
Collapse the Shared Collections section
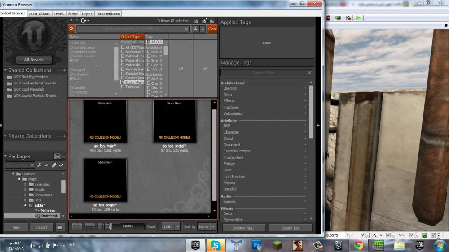(x=5, y=70)
